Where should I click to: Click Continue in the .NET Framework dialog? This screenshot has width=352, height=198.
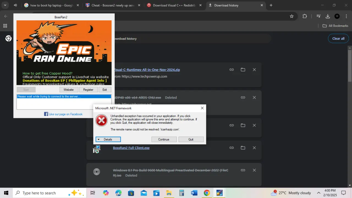[164, 139]
